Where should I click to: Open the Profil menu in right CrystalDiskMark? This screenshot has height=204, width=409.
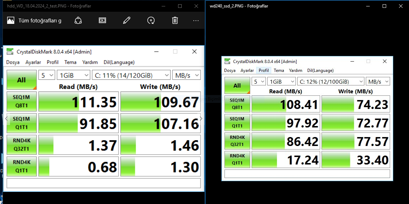click(264, 70)
